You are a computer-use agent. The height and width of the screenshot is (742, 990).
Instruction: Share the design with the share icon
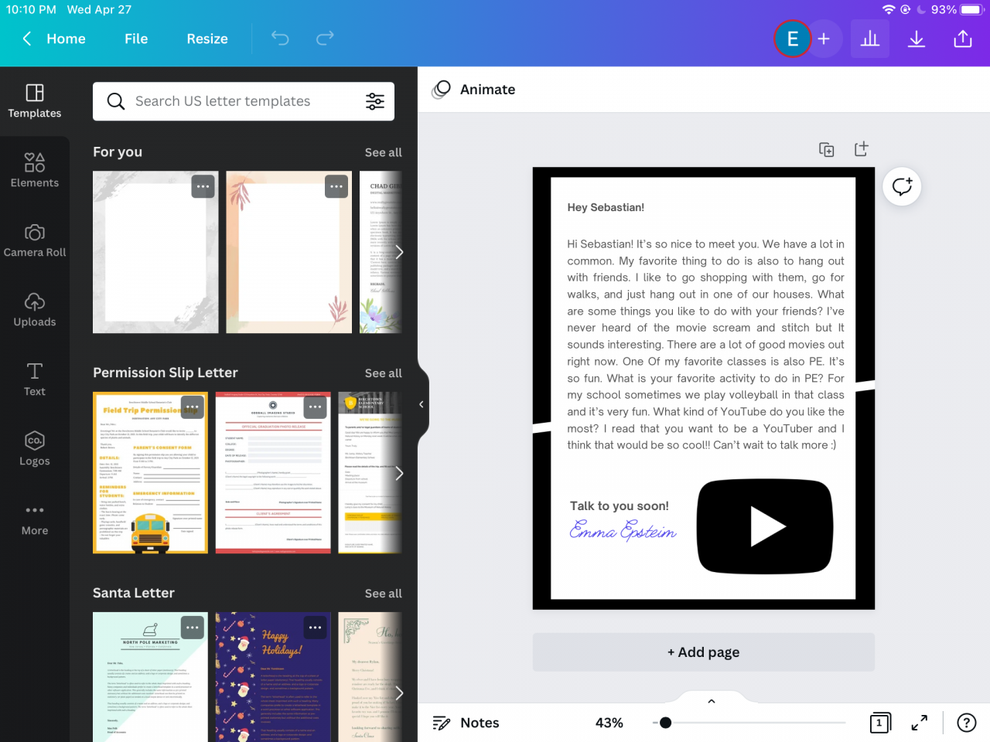tap(963, 39)
